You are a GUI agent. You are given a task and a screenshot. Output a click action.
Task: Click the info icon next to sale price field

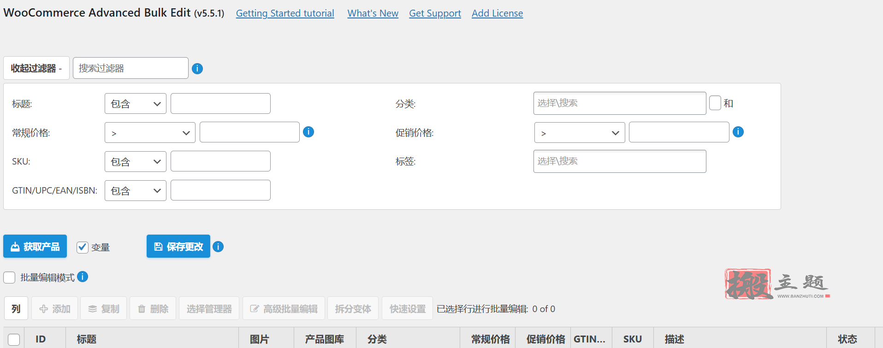738,132
